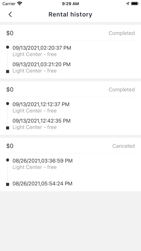
Task: Tap the 9:29 AM clock in status bar
Action: (70, 4)
